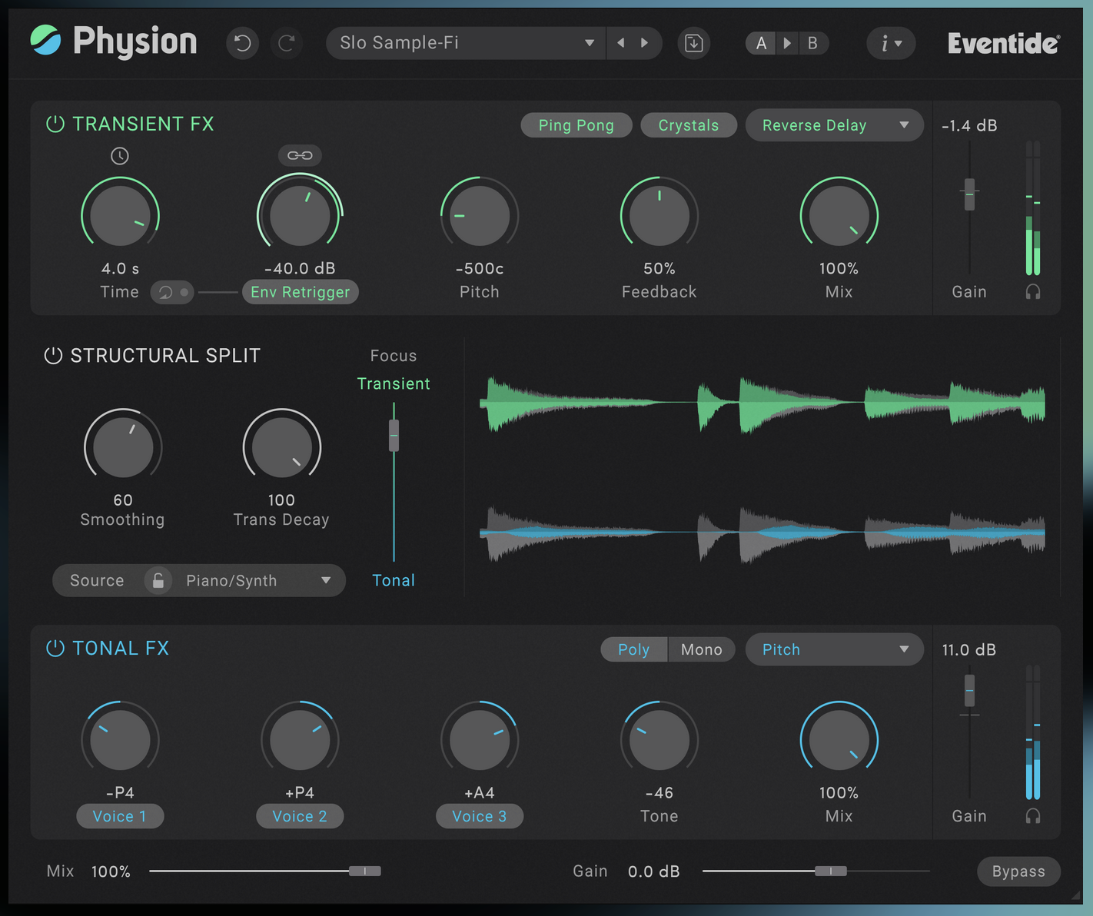Viewport: 1093px width, 916px height.
Task: Click the Time knob
Action: pos(121,215)
